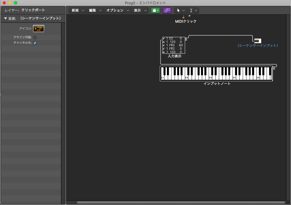Toggle the purple link button
291x205 pixels.
167,10
